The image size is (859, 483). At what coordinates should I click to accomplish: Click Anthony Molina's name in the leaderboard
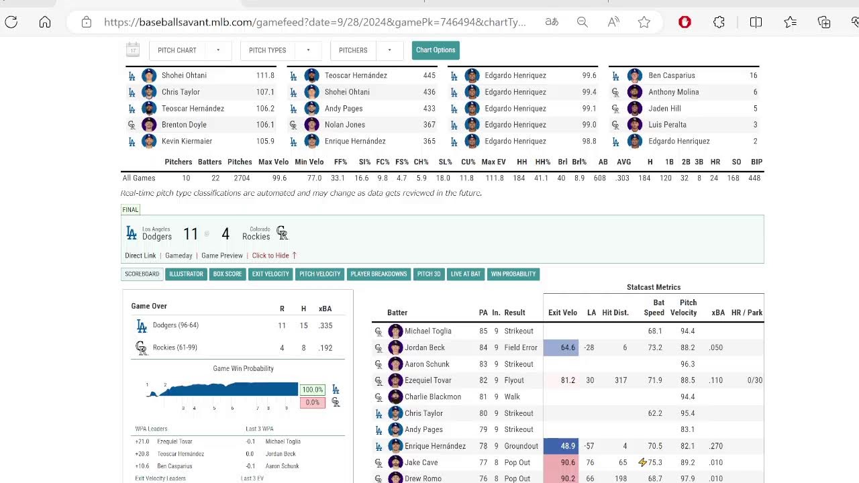tap(674, 92)
